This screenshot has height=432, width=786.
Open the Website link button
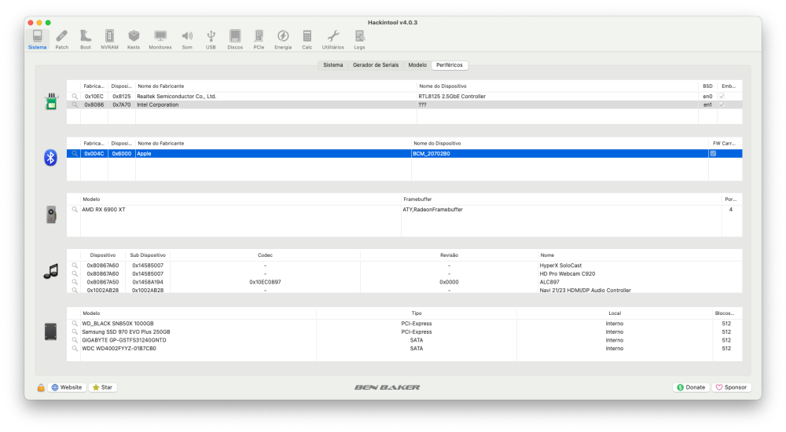(67, 387)
